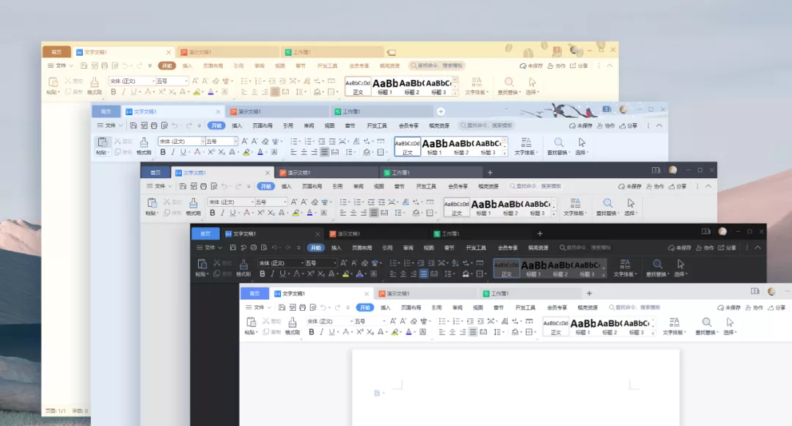Viewport: 792px width, 426px height.
Task: Click Find and Replace magnifier in light blue window
Action: point(559,142)
